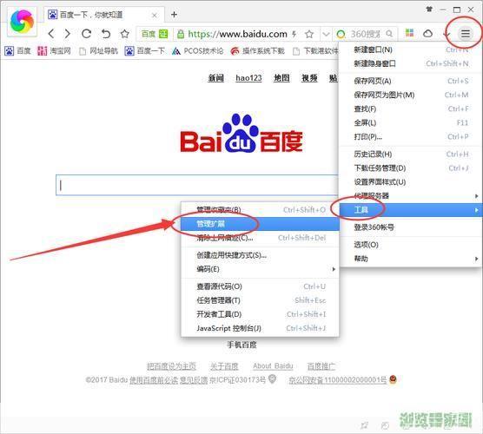The width and height of the screenshot is (483, 434).
Task: Select 历史记录(H) menu item
Action: coord(411,155)
